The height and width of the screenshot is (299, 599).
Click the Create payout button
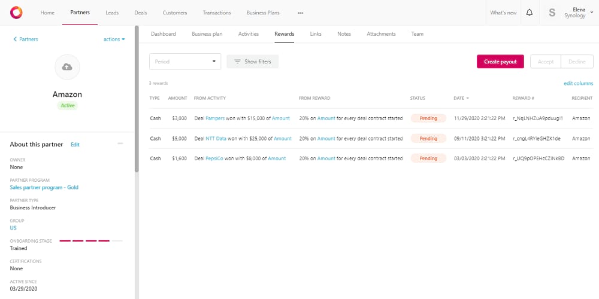[500, 62]
